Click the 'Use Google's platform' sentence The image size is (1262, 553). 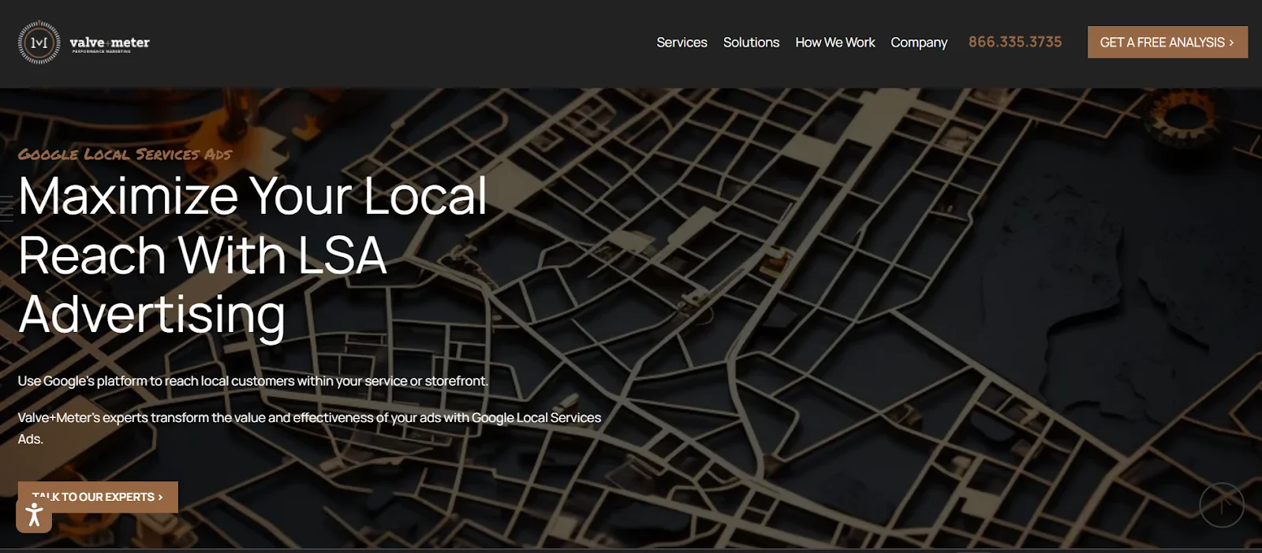pyautogui.click(x=253, y=381)
